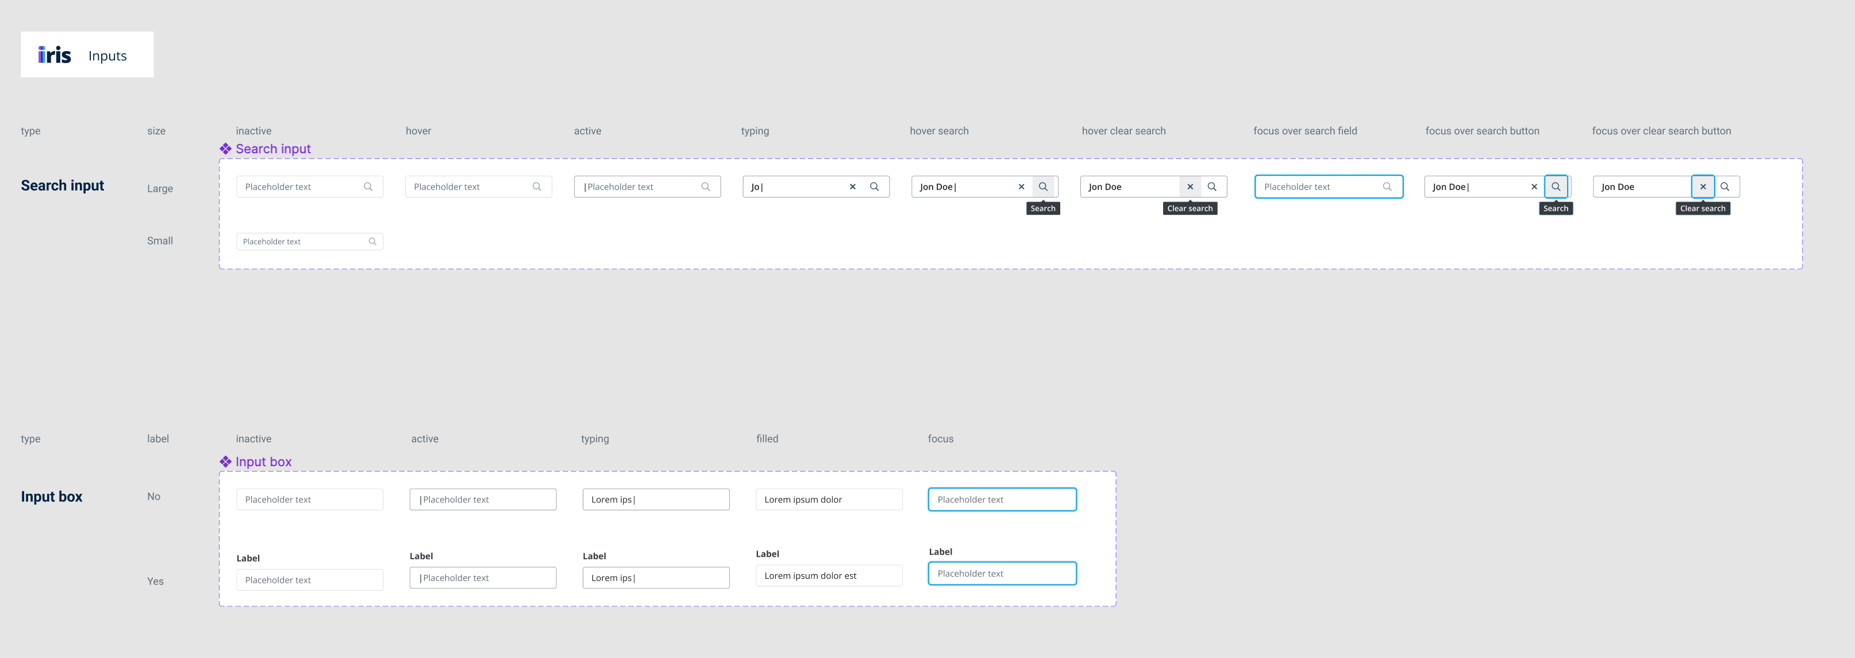This screenshot has height=658, width=1855.
Task: Click the hover state search placeholder field
Action: (x=479, y=187)
